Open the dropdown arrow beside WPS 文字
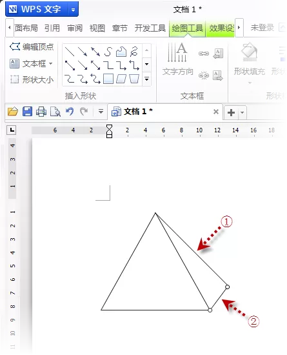The image size is (287, 355). point(73,10)
